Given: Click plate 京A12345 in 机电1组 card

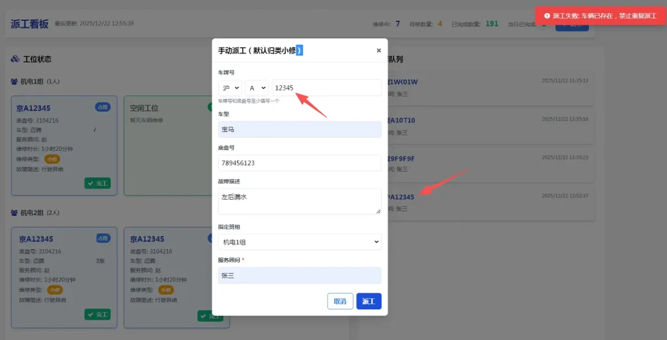Looking at the screenshot, I should click(x=33, y=108).
